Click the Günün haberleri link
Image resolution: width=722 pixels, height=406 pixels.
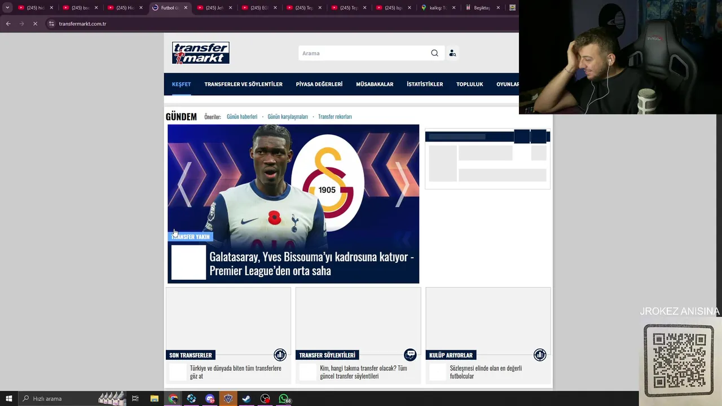242,117
